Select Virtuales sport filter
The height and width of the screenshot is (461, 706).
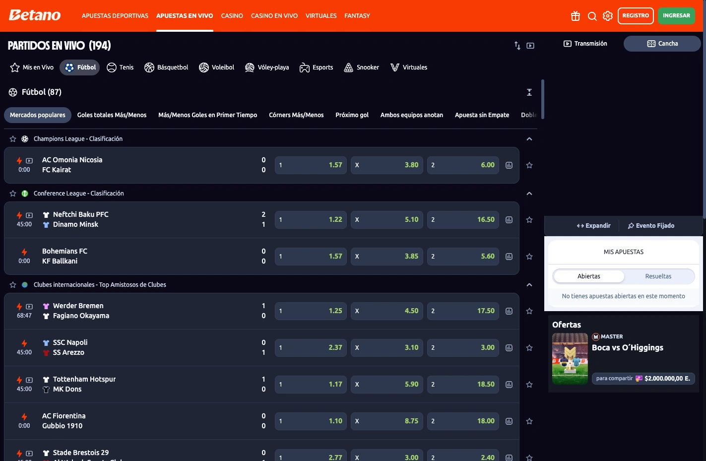pyautogui.click(x=409, y=67)
